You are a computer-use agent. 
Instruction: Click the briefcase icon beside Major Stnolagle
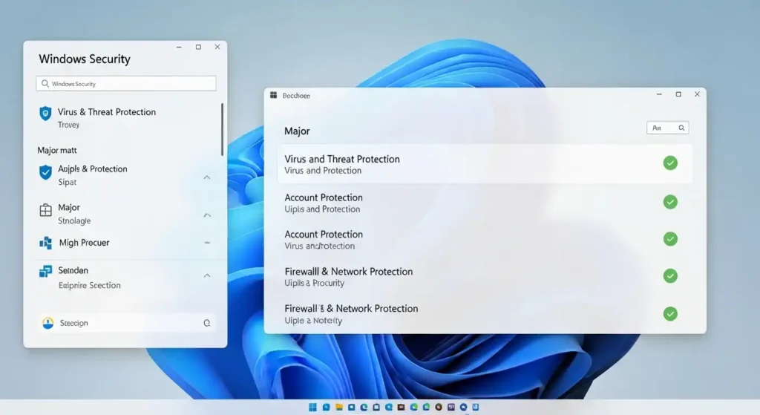pos(45,210)
